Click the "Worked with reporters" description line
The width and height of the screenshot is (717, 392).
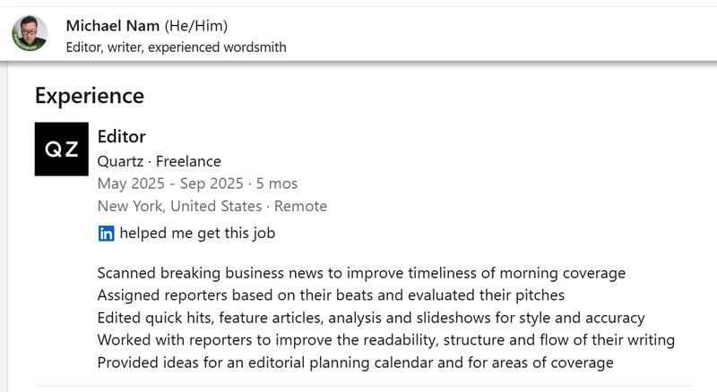pos(385,340)
